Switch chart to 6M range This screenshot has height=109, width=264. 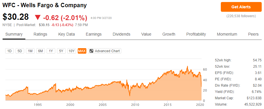pyautogui.click(x=41, y=51)
